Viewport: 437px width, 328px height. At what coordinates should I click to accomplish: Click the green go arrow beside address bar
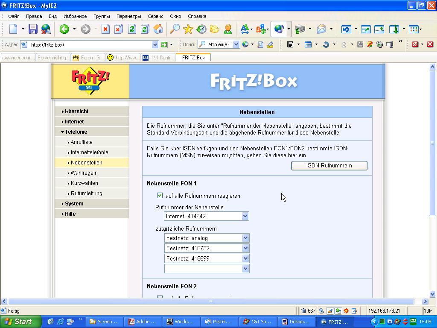[x=164, y=44]
